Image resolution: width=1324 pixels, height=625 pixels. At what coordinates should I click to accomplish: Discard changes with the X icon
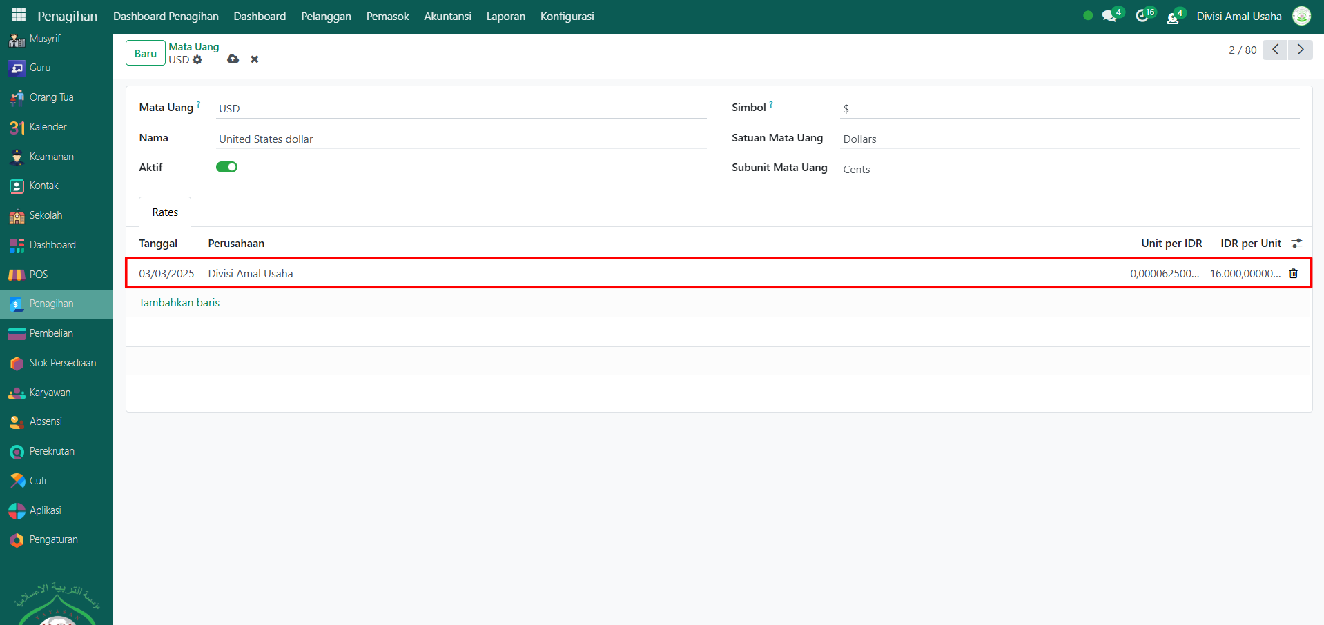(255, 59)
